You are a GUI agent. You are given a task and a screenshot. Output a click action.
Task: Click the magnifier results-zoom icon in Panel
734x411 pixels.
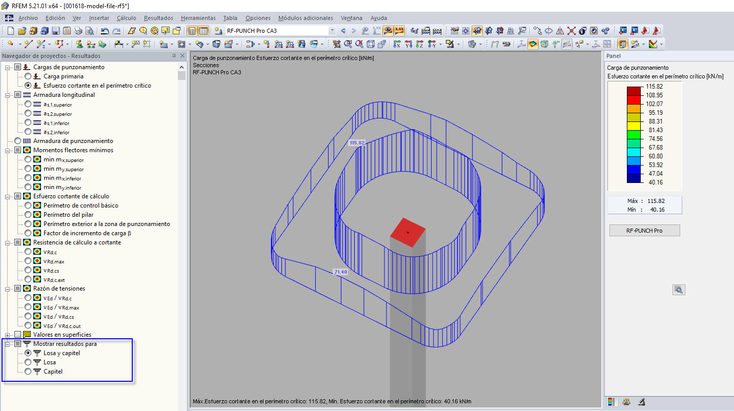pos(679,290)
